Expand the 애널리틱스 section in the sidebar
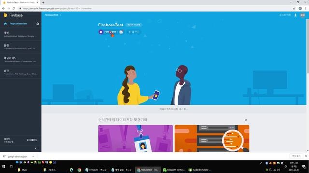Image resolution: width=309 pixels, height=173 pixels. coord(20,60)
